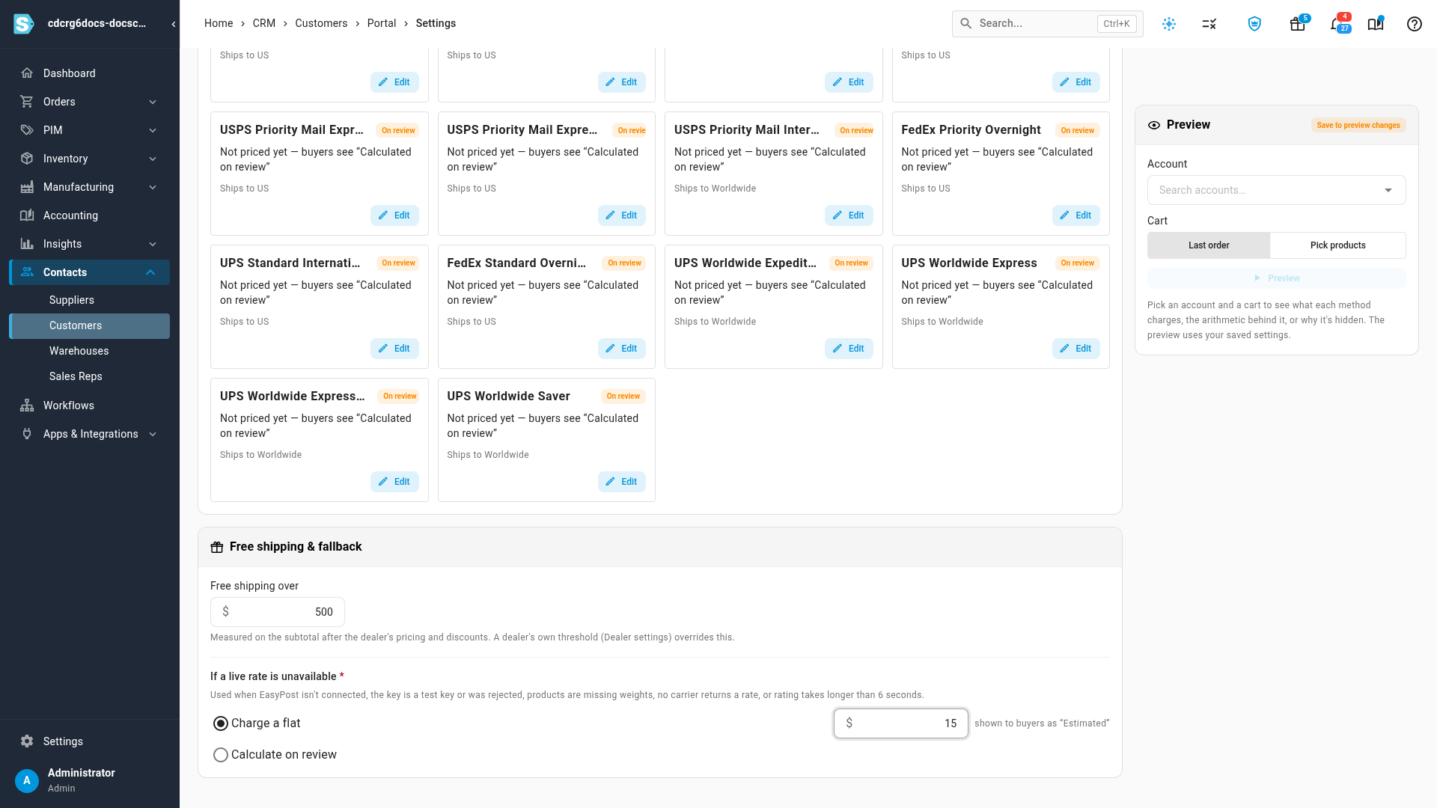Click the Orders cart icon
The width and height of the screenshot is (1437, 808).
pos(27,102)
